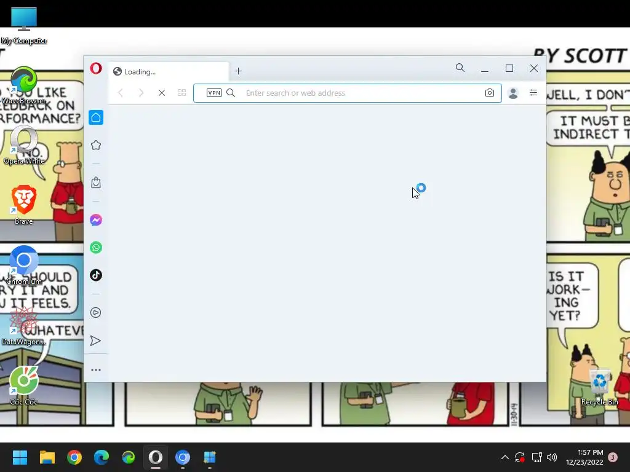Open the Opera main menu logo
This screenshot has width=630, height=472.
coord(95,69)
